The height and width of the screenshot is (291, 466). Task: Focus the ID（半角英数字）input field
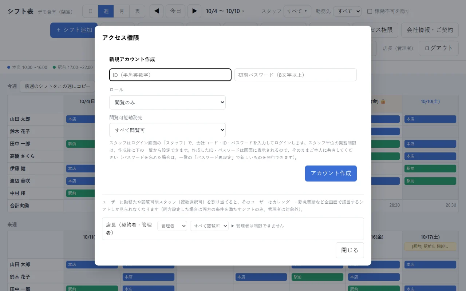(x=170, y=75)
